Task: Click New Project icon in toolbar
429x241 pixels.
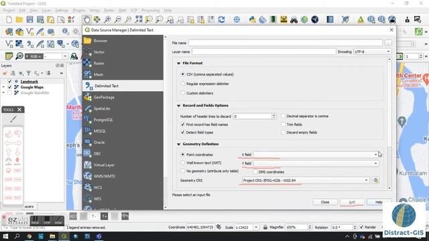Action: (x=9, y=19)
